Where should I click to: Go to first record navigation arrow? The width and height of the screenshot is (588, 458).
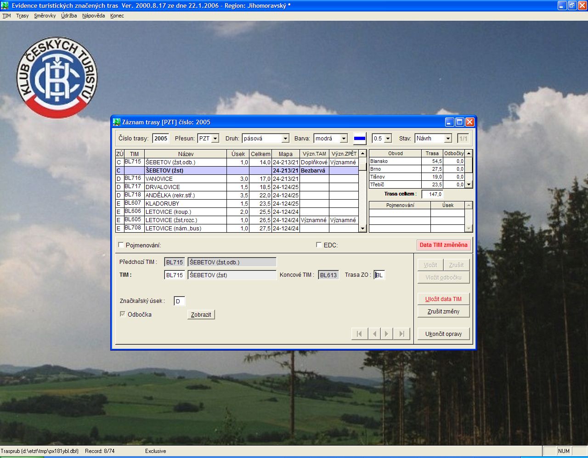(359, 334)
